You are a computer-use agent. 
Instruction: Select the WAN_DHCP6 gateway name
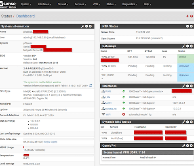(x=109, y=66)
